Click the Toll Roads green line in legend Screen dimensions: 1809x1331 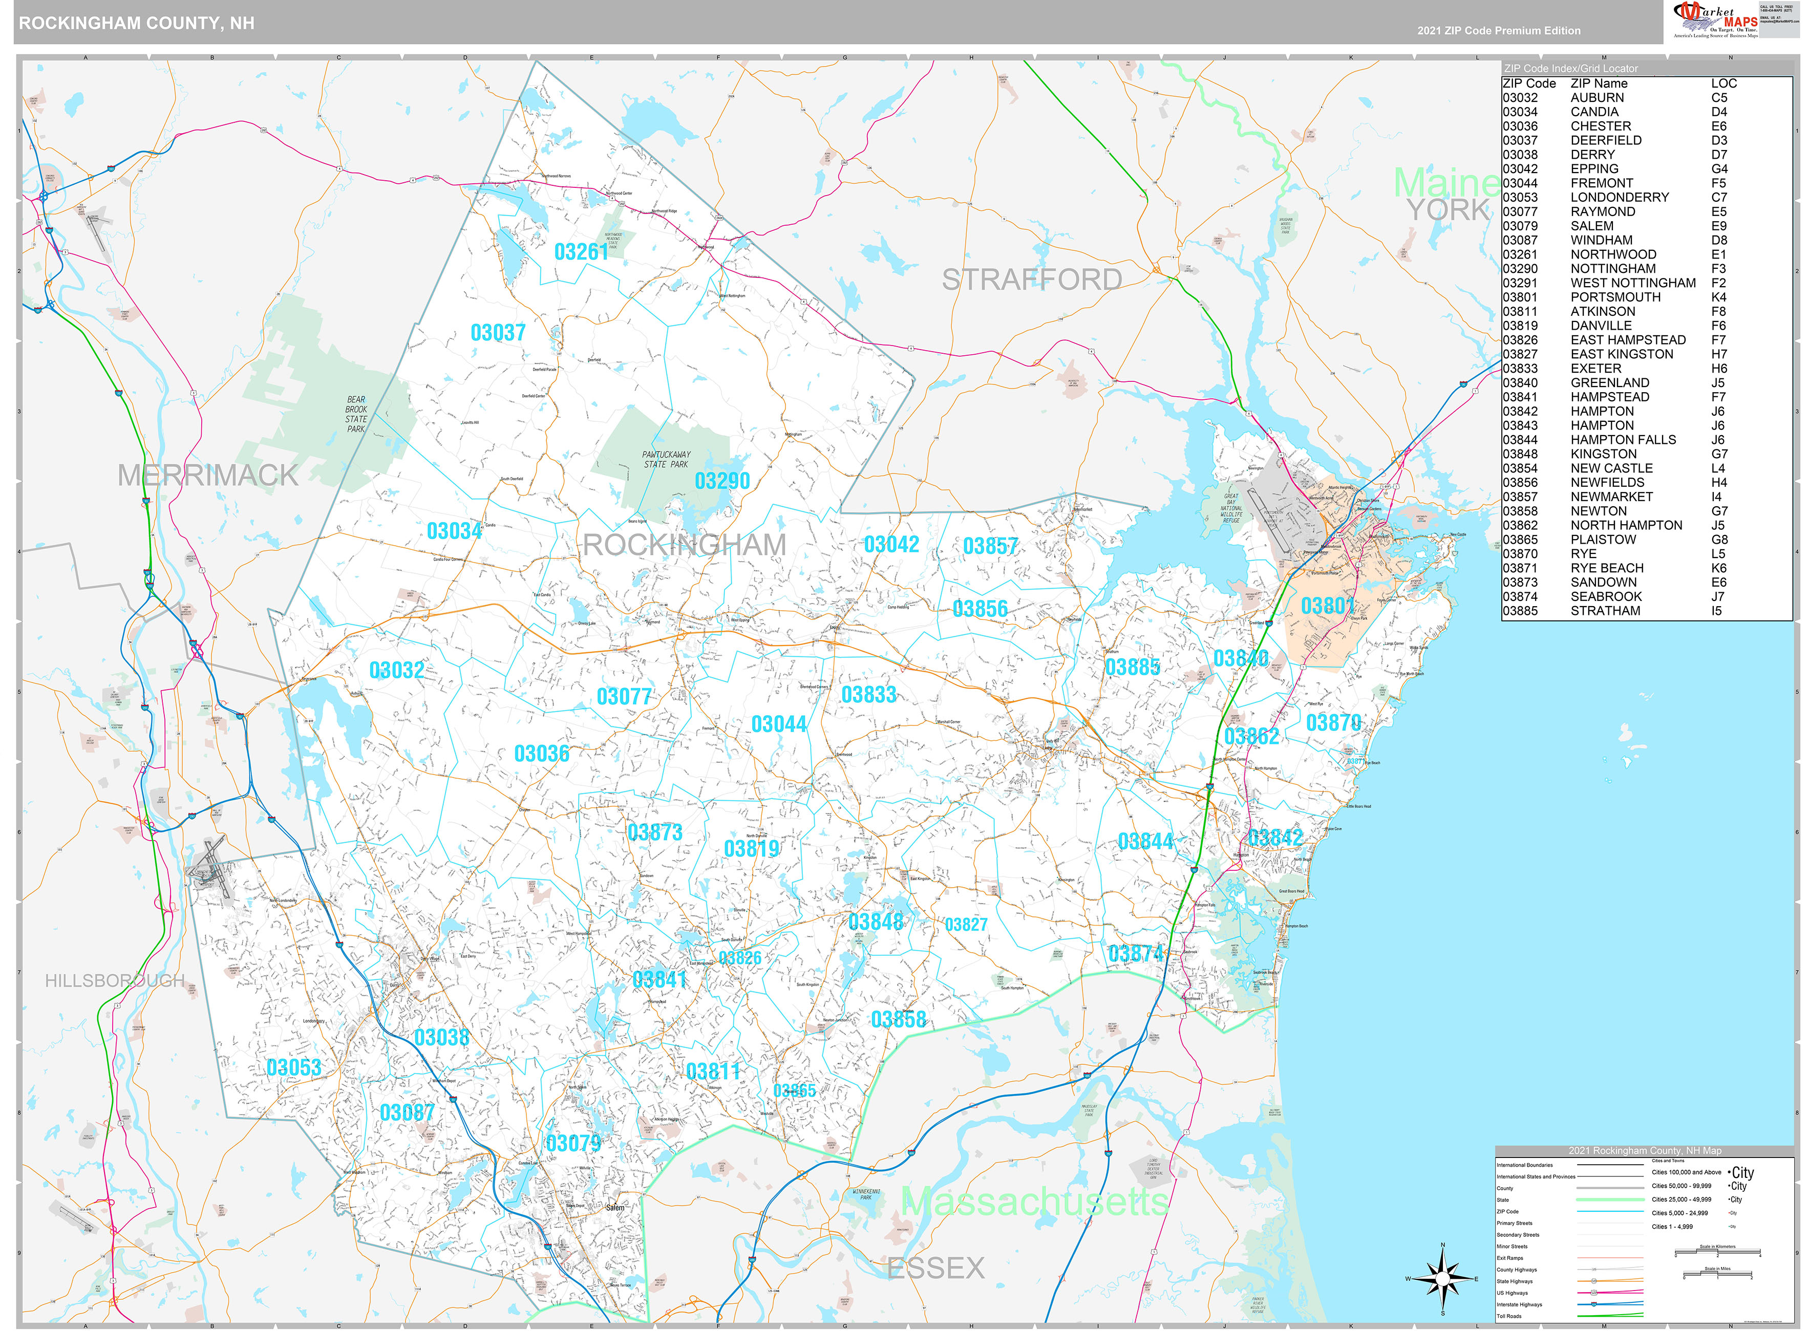coord(1610,1316)
